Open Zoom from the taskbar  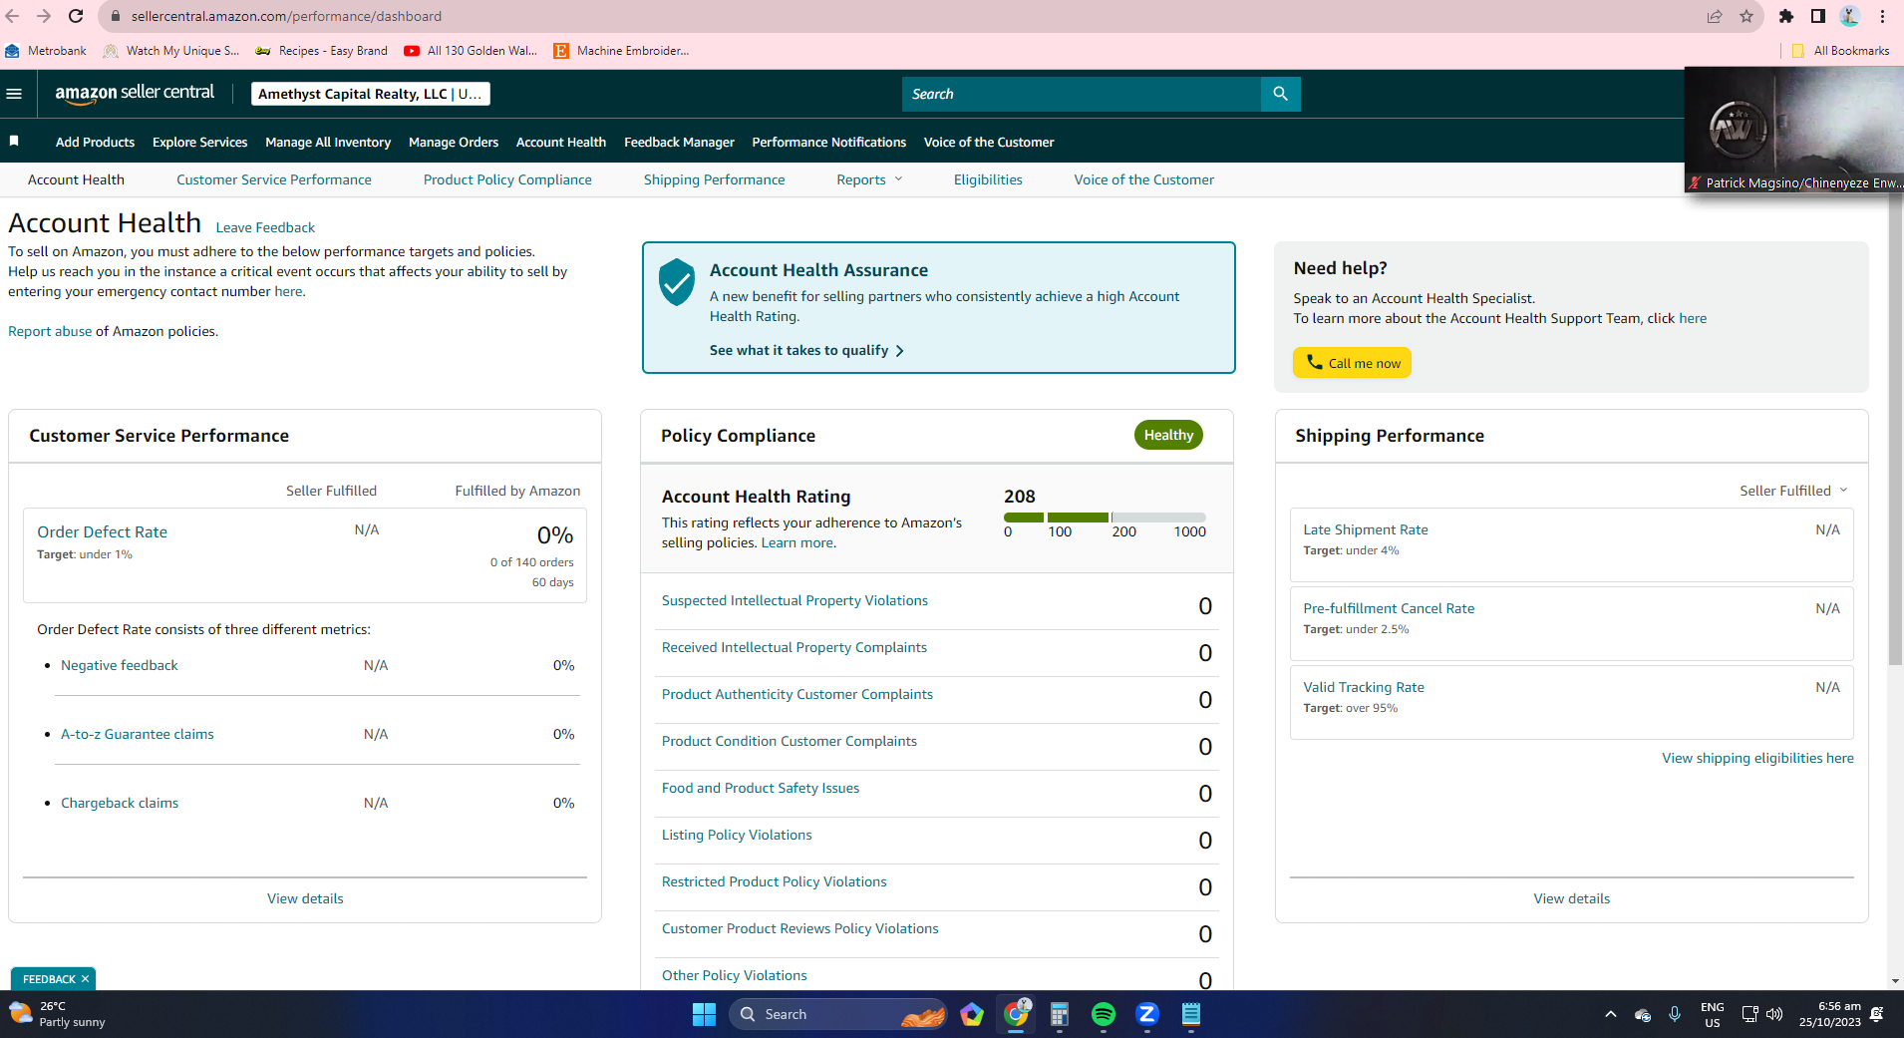[1147, 1014]
